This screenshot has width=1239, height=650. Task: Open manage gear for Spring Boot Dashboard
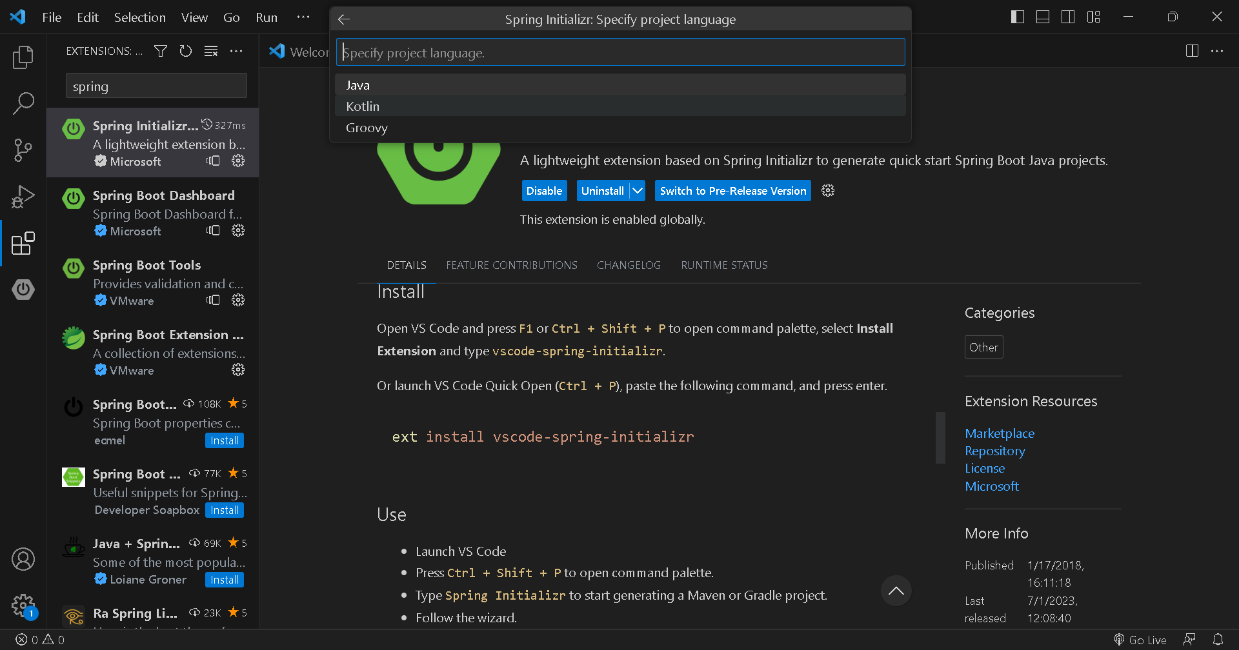(238, 230)
